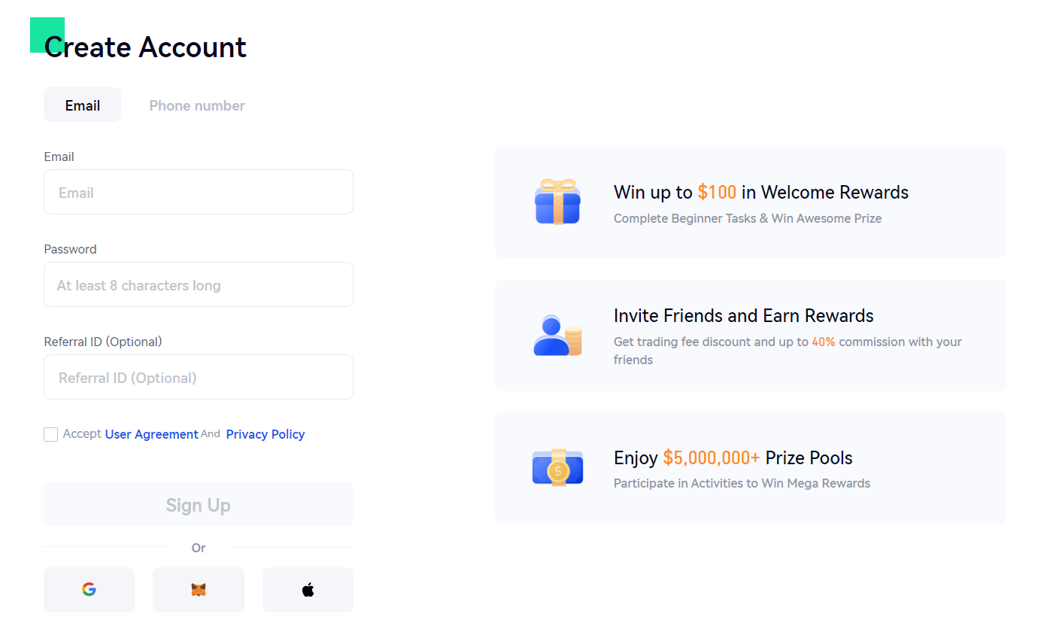The width and height of the screenshot is (1041, 623).
Task: View the Privacy Policy
Action: pyautogui.click(x=265, y=434)
